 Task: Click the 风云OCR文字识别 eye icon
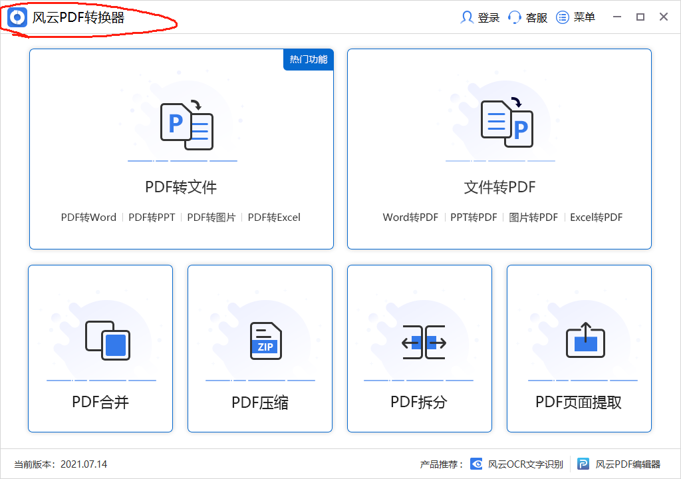point(476,464)
